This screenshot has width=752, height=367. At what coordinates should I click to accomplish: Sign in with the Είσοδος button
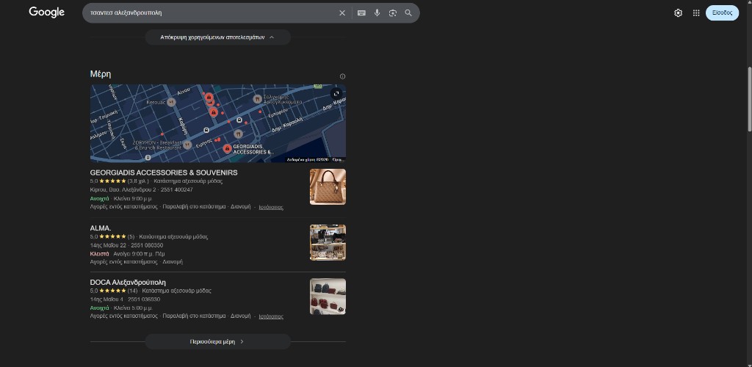722,13
